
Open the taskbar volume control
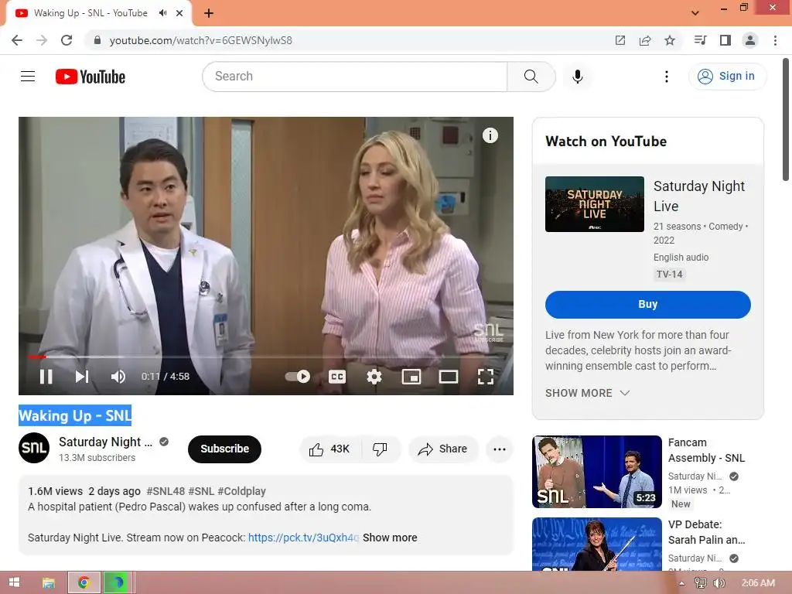719,583
